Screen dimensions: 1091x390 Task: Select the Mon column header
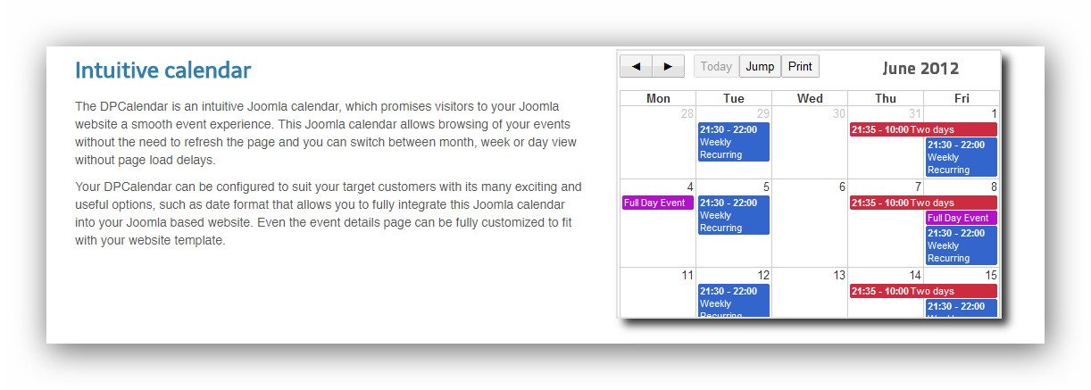[x=658, y=98]
